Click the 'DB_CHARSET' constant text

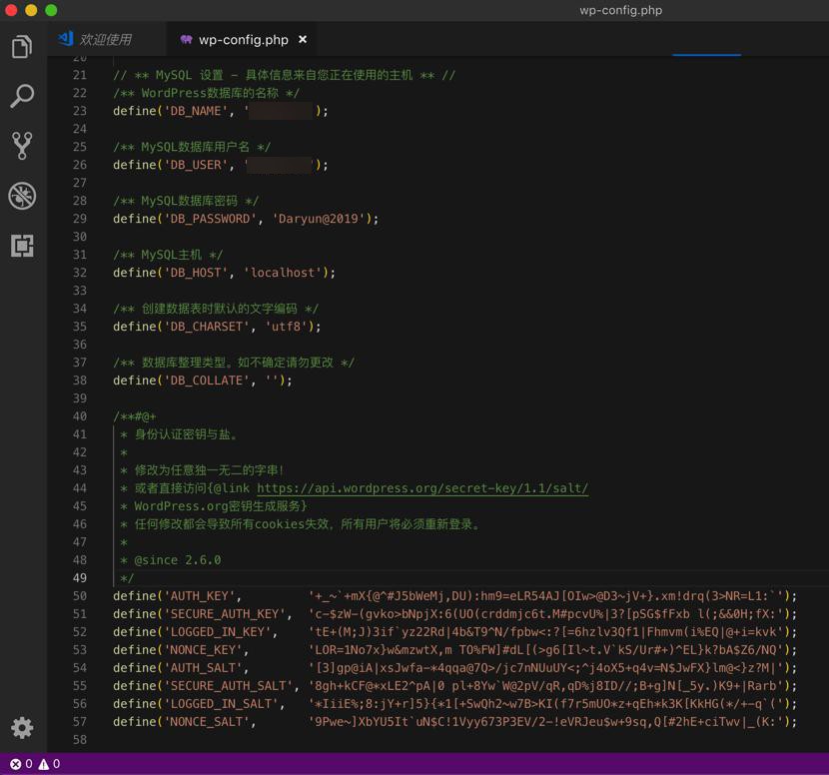(x=207, y=327)
